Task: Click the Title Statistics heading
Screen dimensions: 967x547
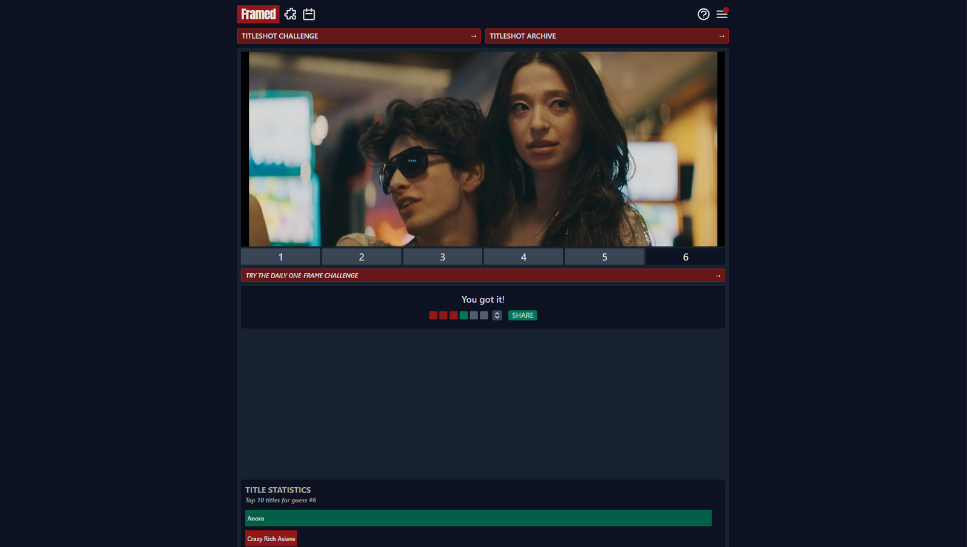Action: pos(278,490)
